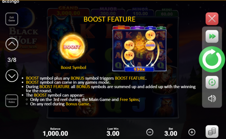Click the Balance amount display

(55, 134)
